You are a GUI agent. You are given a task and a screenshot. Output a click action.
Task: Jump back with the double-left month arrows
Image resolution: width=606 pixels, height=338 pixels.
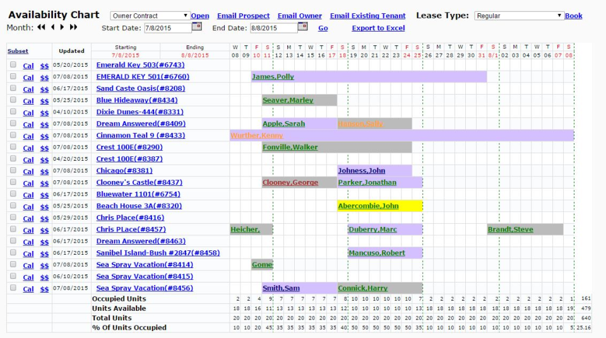pos(41,27)
